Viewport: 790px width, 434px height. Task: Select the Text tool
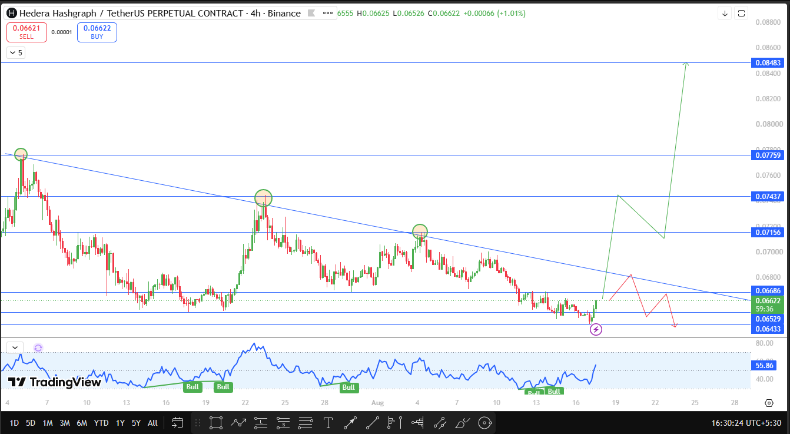pyautogui.click(x=328, y=423)
